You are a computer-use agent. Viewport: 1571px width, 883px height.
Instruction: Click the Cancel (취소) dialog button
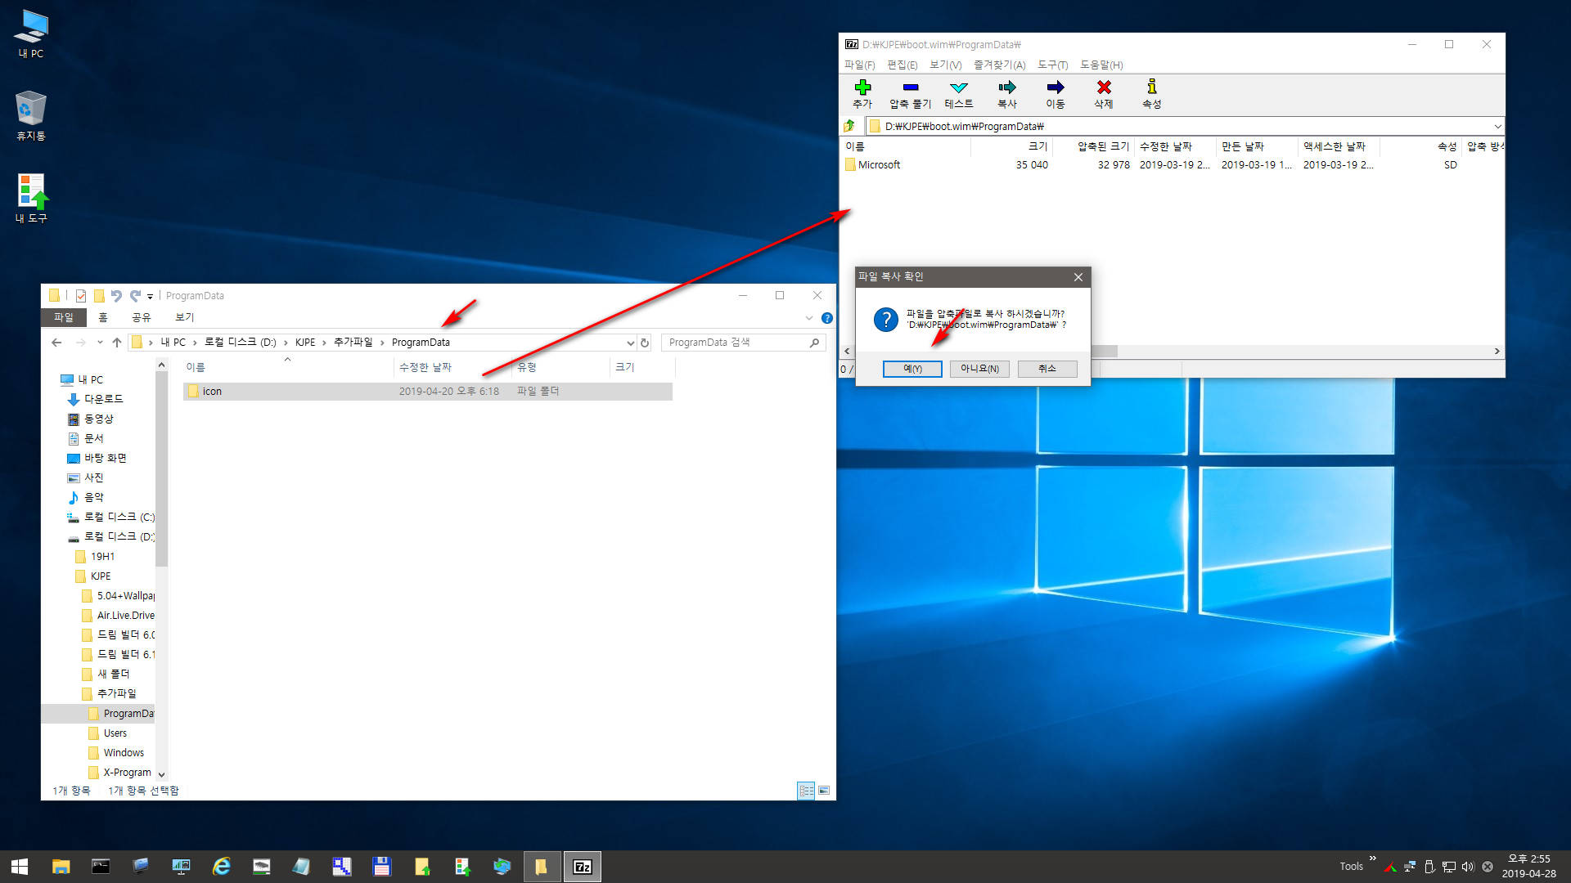coord(1047,369)
